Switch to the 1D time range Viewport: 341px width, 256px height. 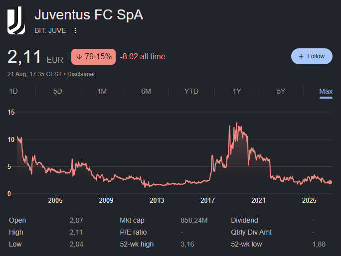(x=13, y=91)
